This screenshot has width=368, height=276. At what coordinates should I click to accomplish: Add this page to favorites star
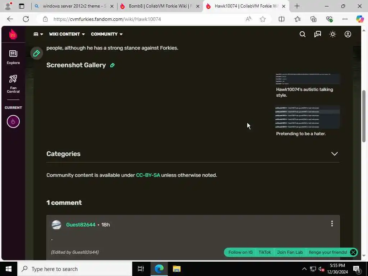click(263, 19)
